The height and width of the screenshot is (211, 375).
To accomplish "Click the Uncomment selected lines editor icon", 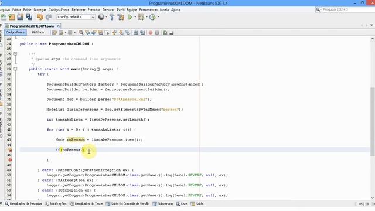I will click(x=172, y=33).
